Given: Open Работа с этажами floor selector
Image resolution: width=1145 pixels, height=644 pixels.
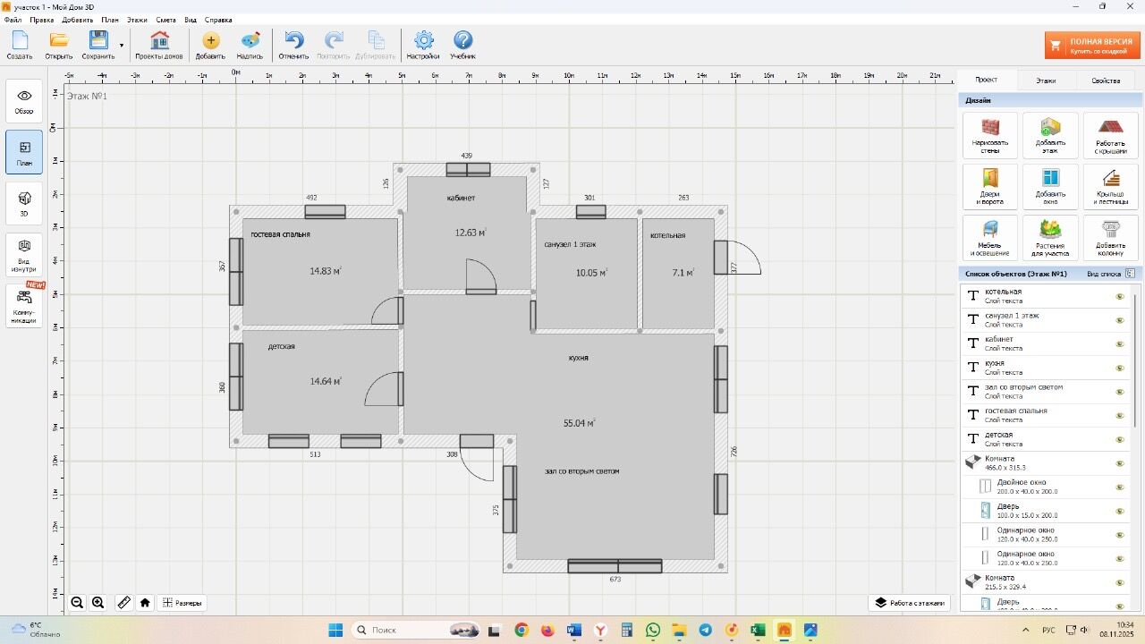Looking at the screenshot, I should [910, 603].
